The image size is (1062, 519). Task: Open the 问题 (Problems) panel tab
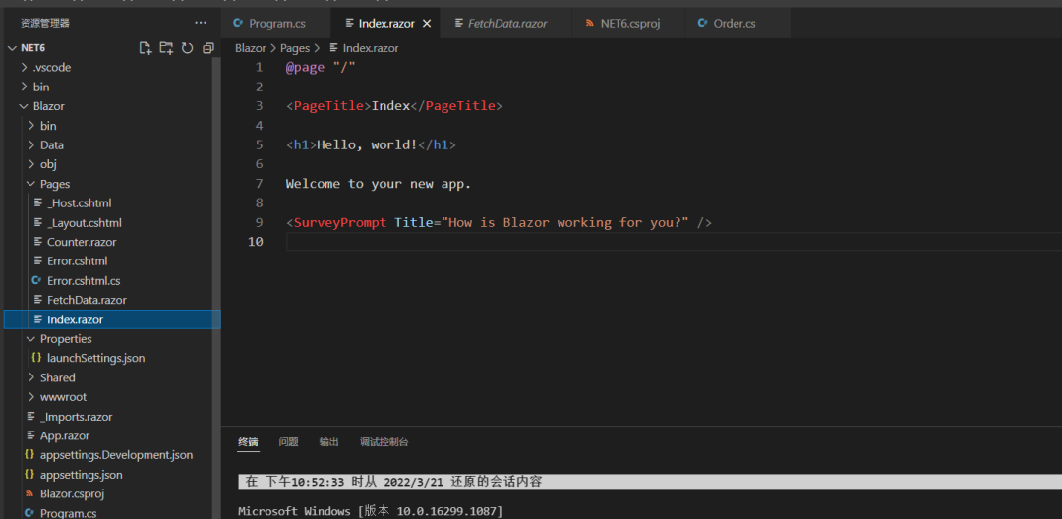tap(288, 442)
